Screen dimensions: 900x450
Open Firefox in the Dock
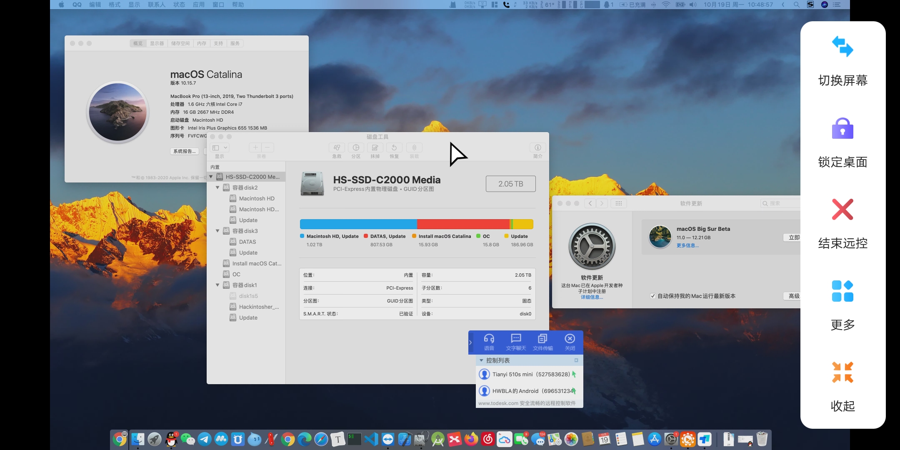click(x=471, y=439)
